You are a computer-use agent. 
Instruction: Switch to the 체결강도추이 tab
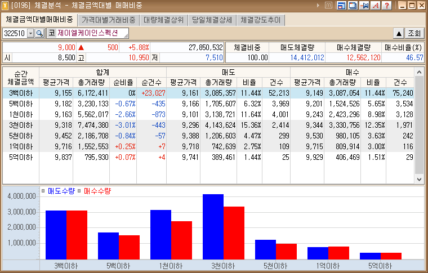click(260, 20)
